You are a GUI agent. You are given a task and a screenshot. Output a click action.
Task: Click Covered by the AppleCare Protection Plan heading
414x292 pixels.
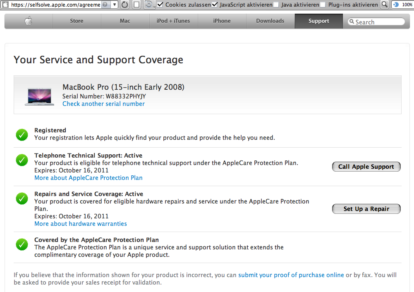[x=96, y=240]
